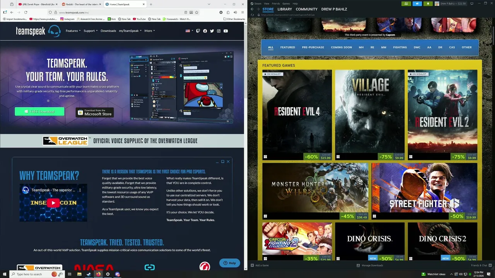Close the Why TeamSpeak panel

pyautogui.click(x=228, y=161)
